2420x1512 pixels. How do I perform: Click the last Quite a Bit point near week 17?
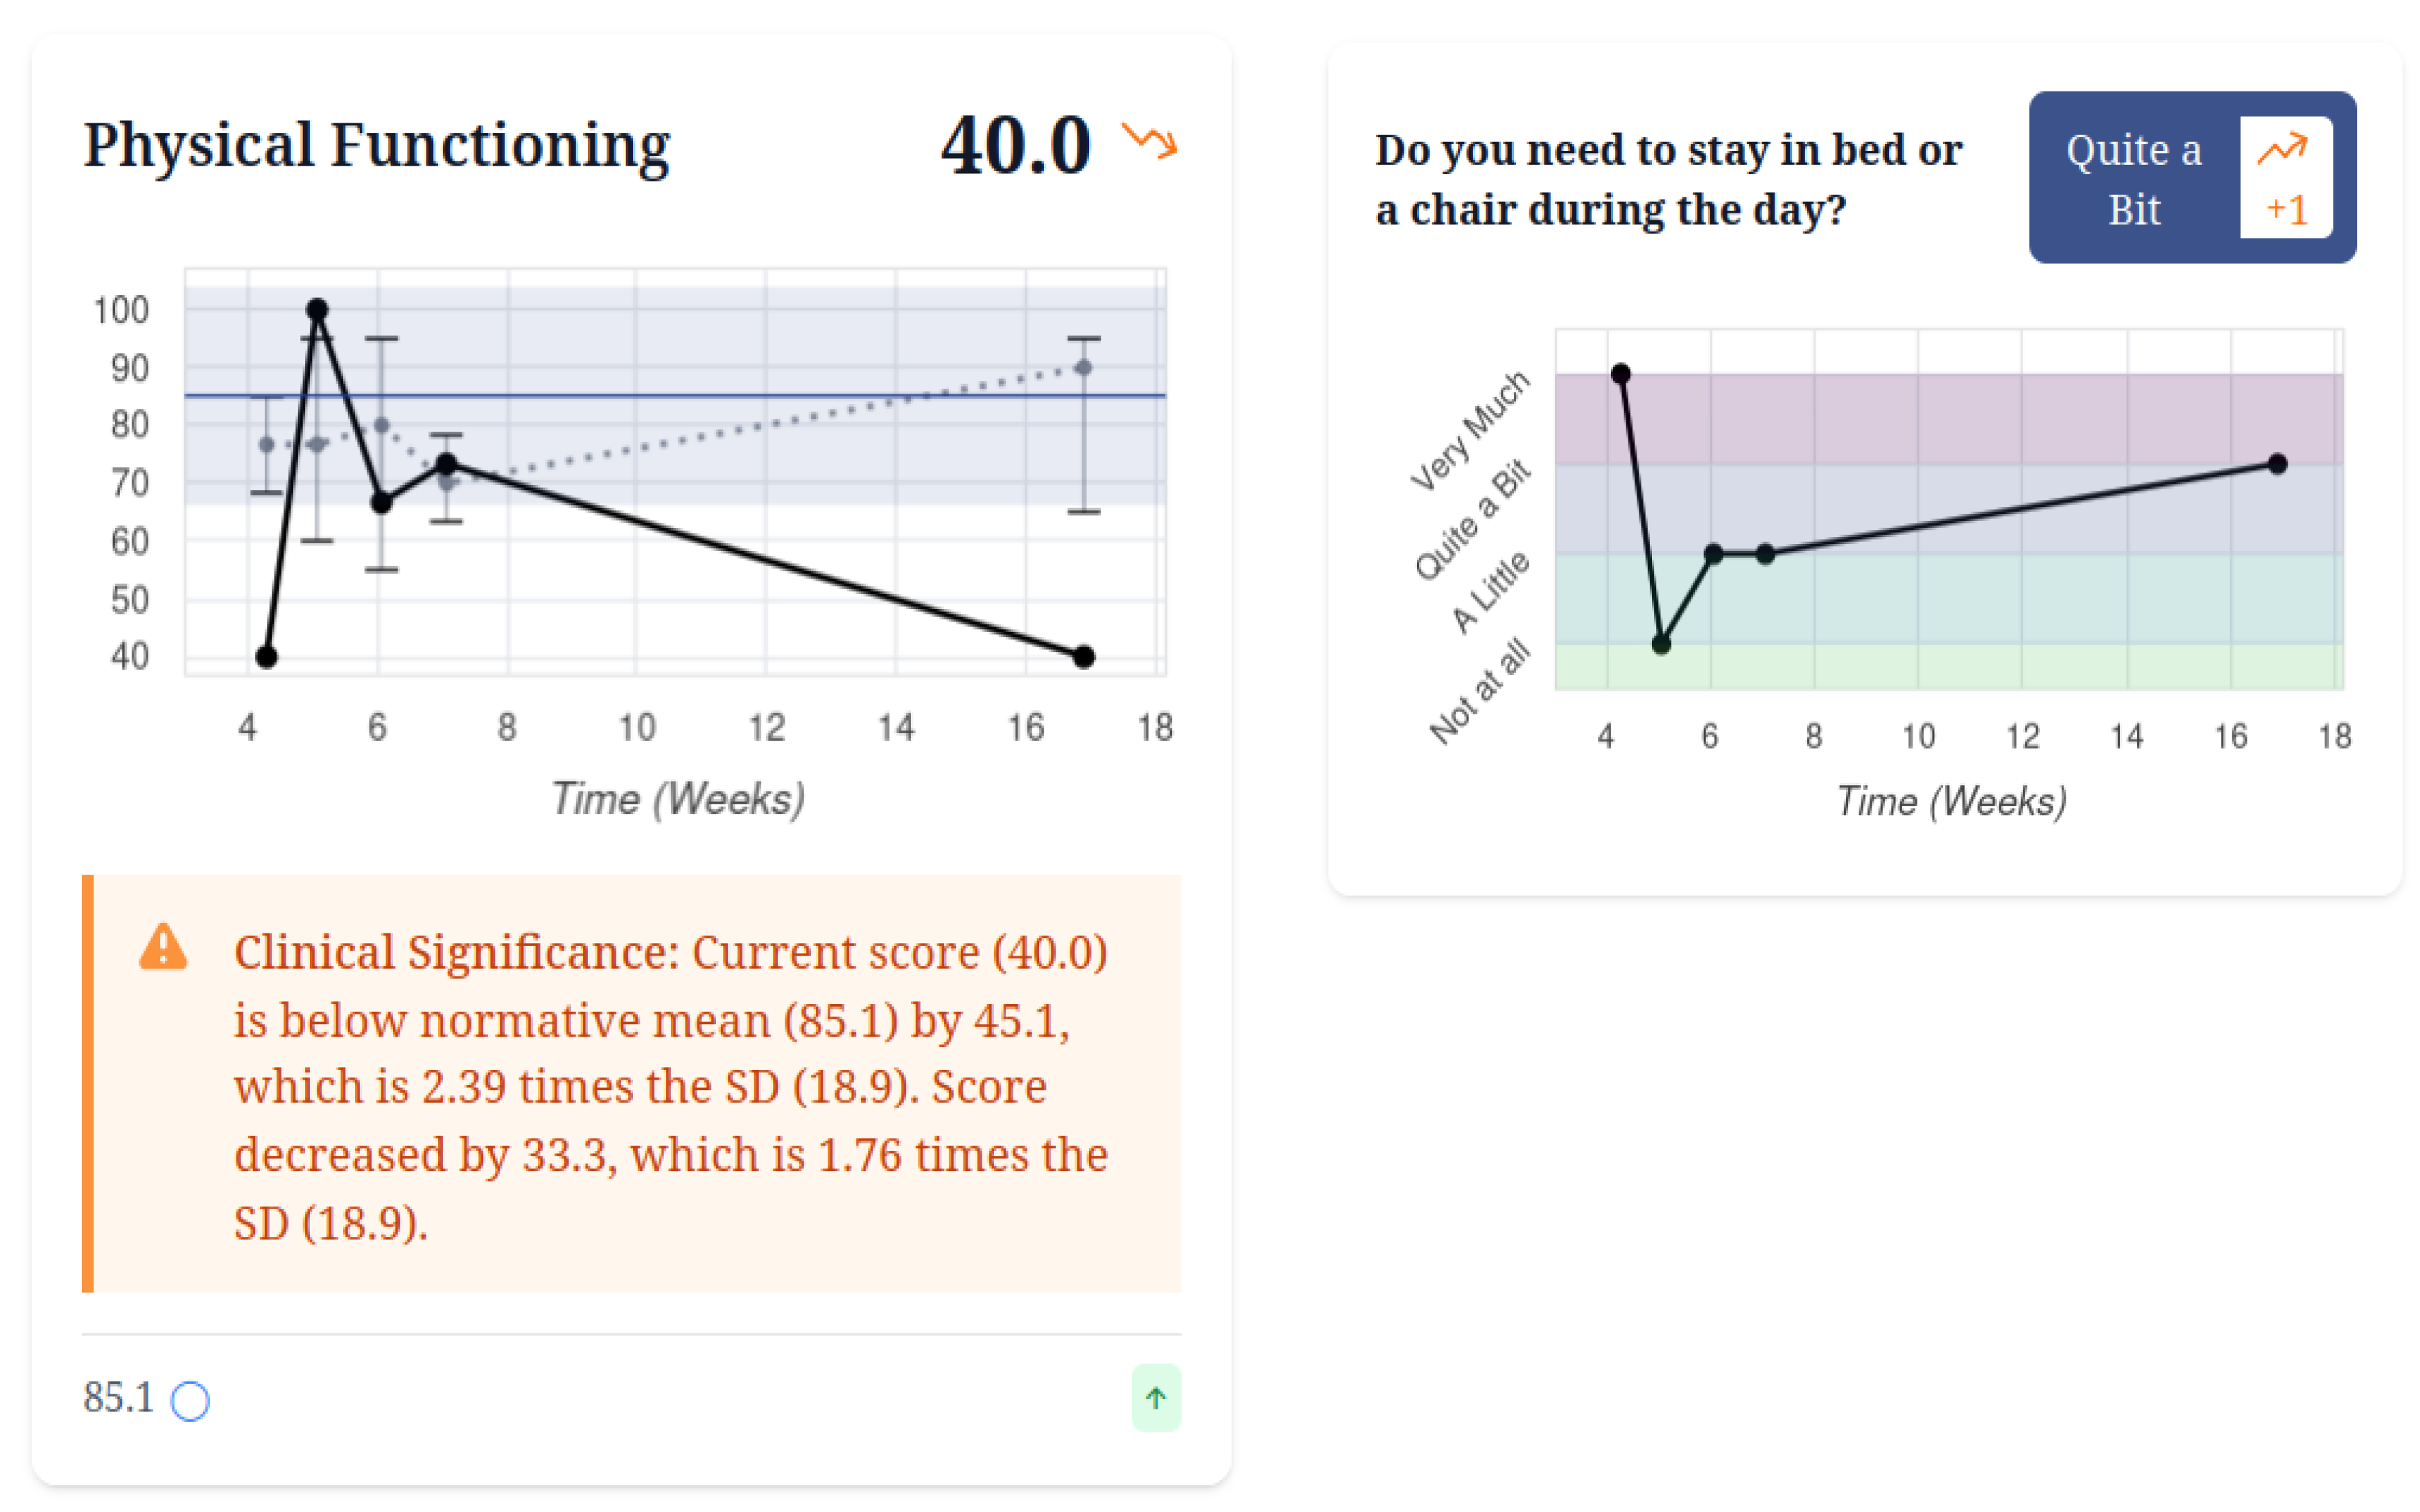coord(2278,464)
